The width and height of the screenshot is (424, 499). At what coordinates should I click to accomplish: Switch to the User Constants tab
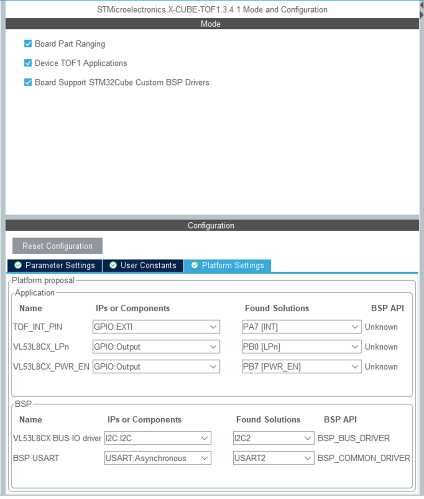pyautogui.click(x=143, y=265)
